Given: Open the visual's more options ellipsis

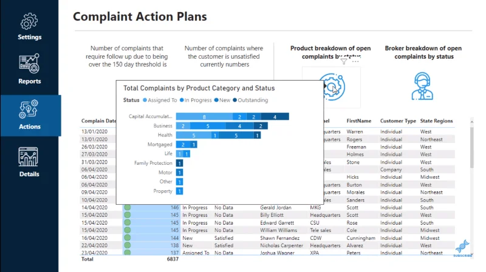Looking at the screenshot, I should click(x=355, y=62).
